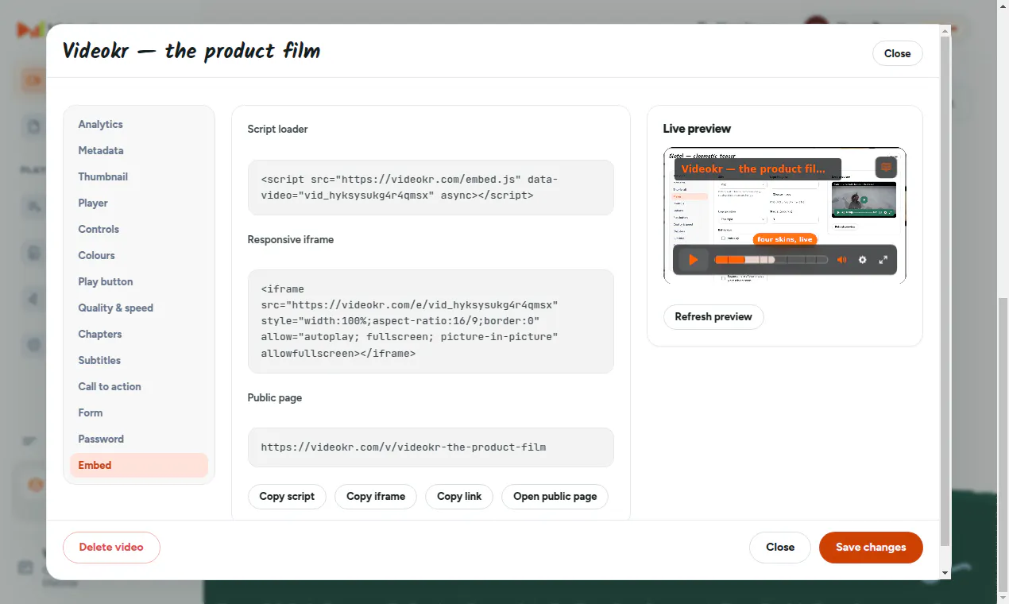Click the public page URL field
Image resolution: width=1009 pixels, height=604 pixels.
tap(431, 447)
